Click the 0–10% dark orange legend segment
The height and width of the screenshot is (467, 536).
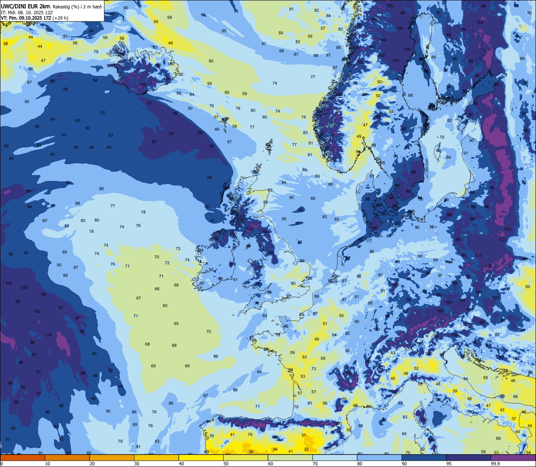tap(23, 458)
